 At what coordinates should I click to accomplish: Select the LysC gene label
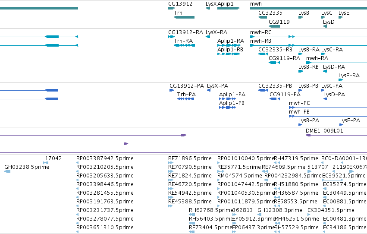[x=327, y=13]
